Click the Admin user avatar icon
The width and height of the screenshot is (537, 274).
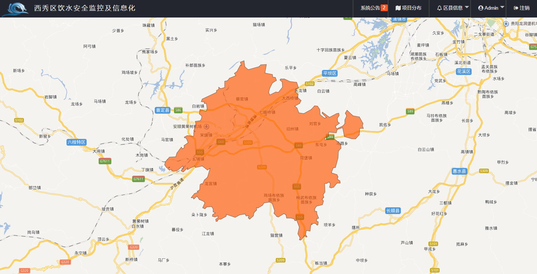481,8
